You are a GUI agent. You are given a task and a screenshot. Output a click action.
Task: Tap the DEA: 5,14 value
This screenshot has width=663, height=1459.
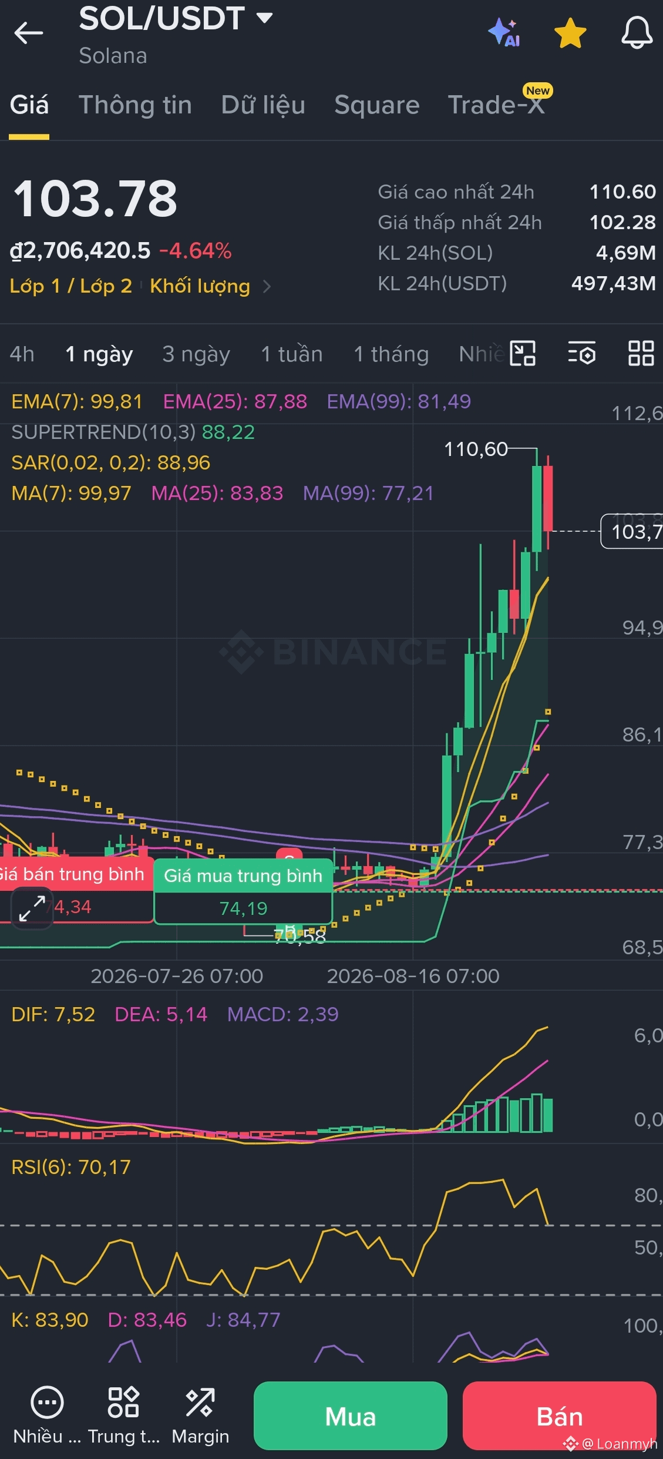point(161,1015)
